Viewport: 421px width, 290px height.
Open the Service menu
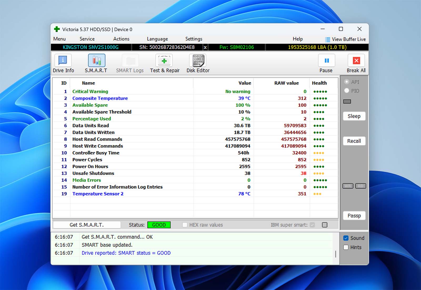coord(87,39)
